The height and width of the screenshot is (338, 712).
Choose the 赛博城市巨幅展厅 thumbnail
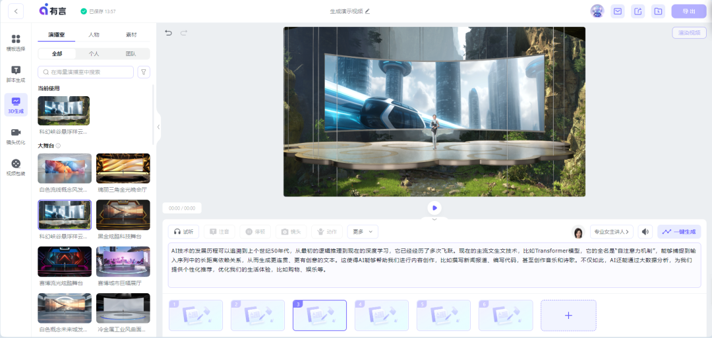point(123,262)
